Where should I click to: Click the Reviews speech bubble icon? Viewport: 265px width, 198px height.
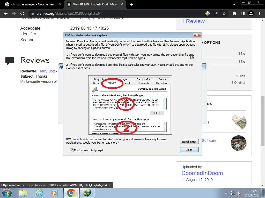pos(10,61)
